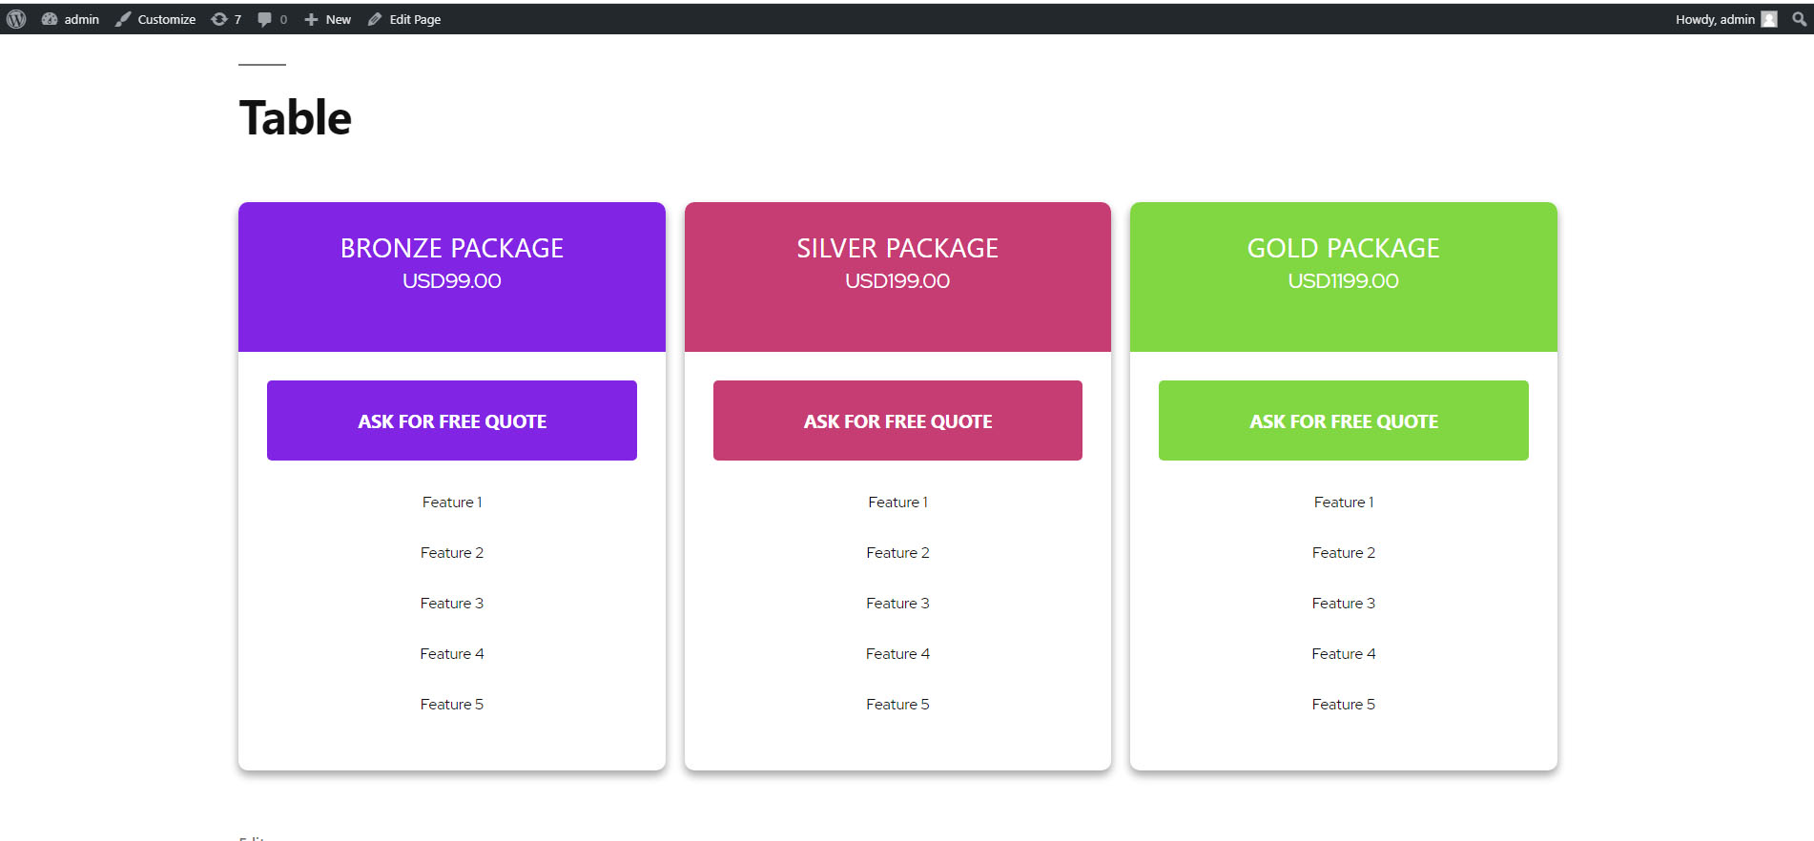Click the pencil icon beside Edit Page
The image size is (1814, 841).
coord(375,19)
